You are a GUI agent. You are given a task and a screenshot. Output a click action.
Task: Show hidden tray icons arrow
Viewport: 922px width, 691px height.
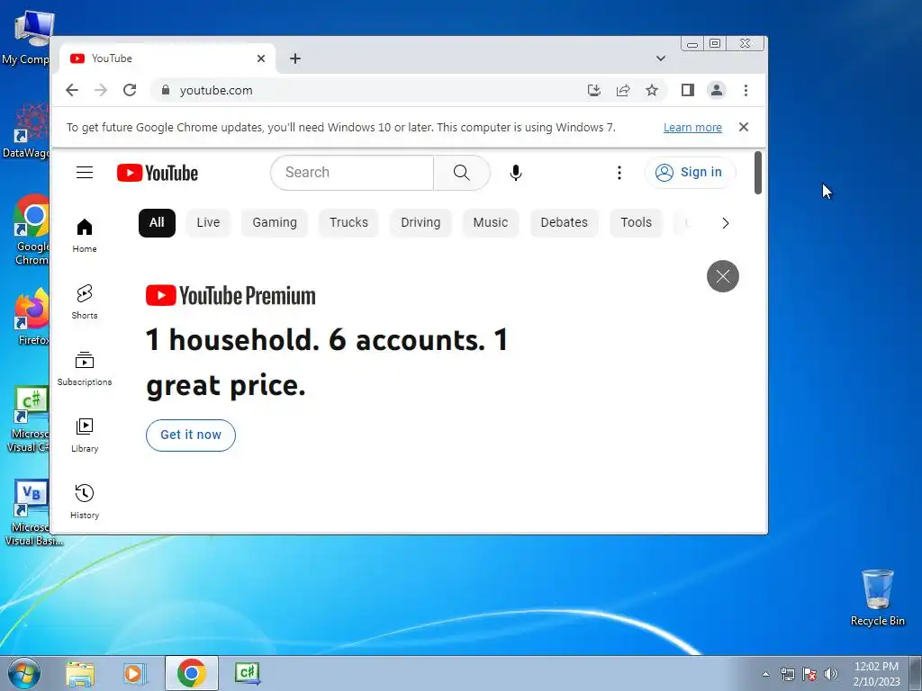coord(765,674)
